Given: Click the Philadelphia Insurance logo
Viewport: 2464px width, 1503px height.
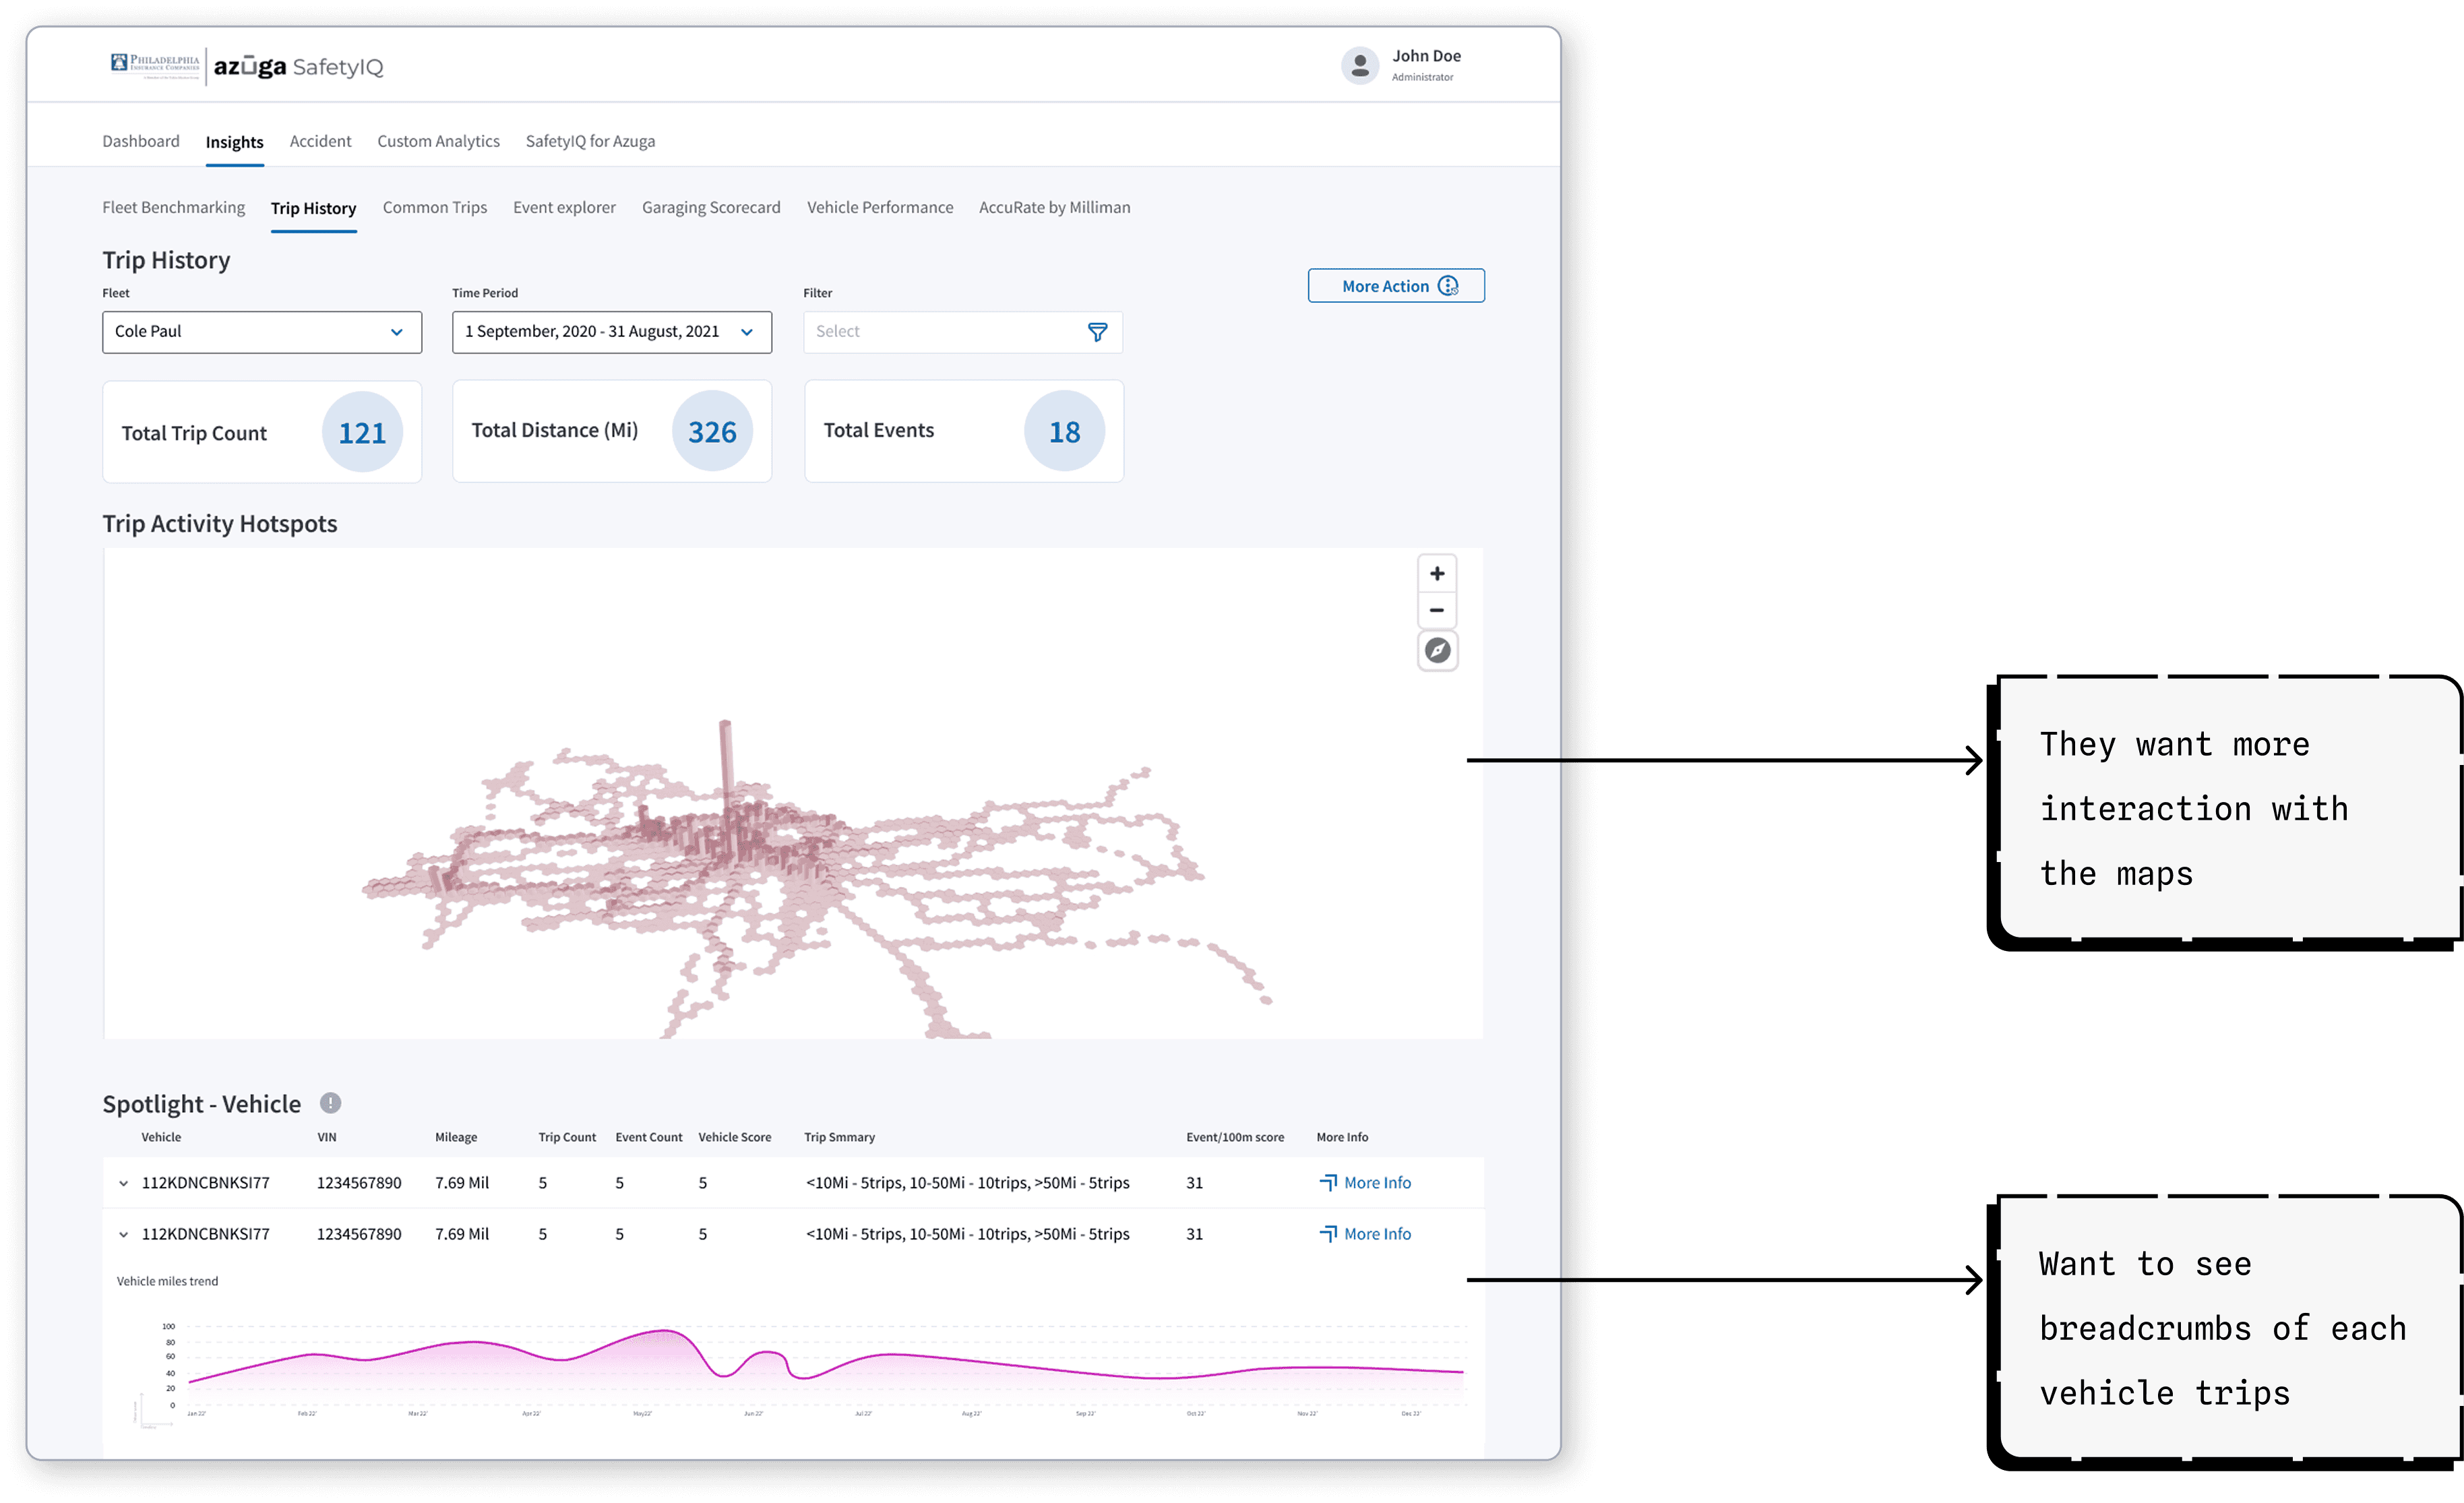Looking at the screenshot, I should click(155, 63).
